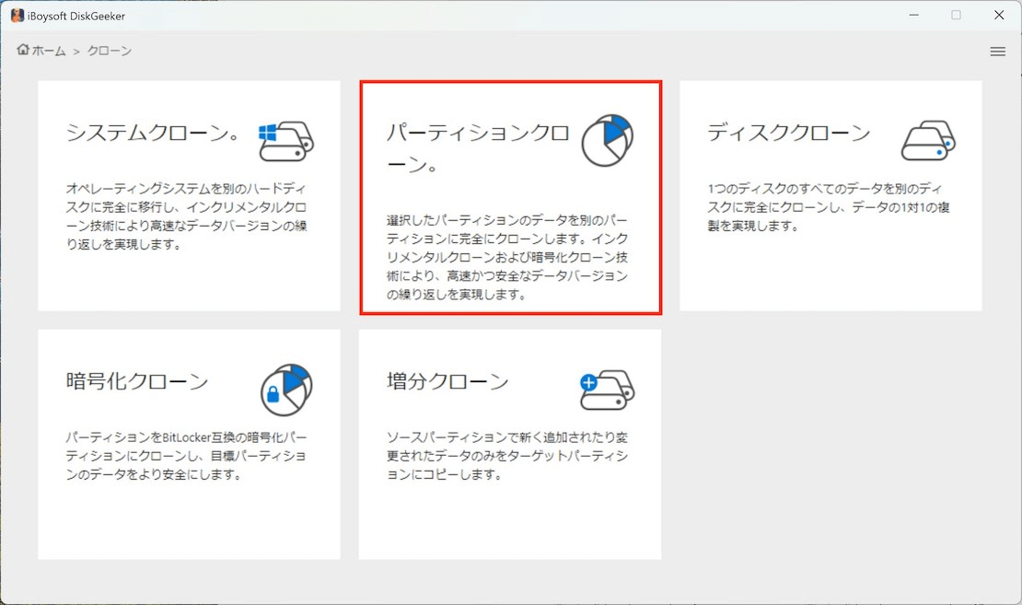This screenshot has width=1022, height=605.
Task: Select the ディスククローン title
Action: 789,133
